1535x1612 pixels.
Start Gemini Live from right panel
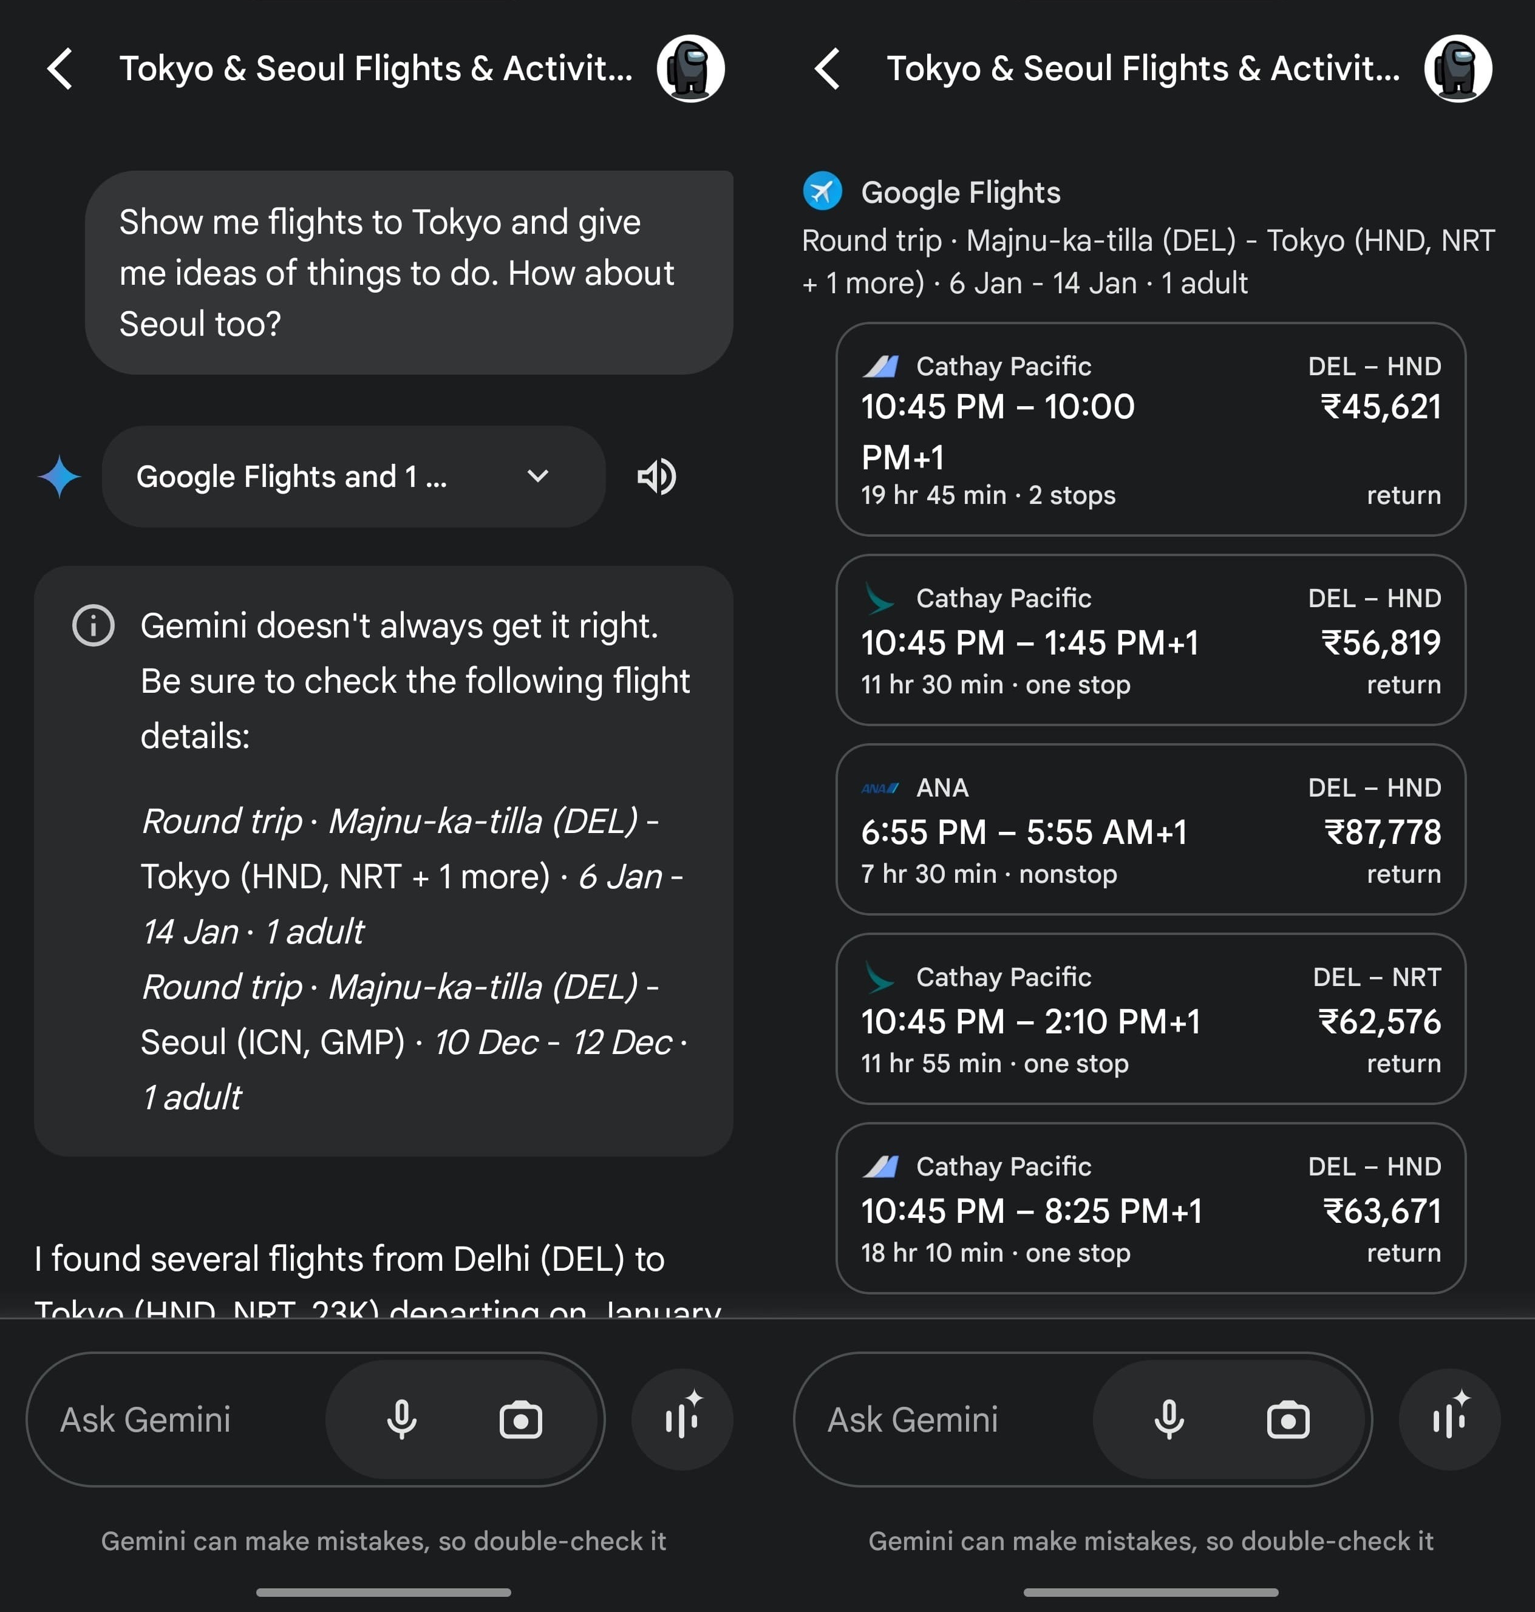[x=1449, y=1420]
